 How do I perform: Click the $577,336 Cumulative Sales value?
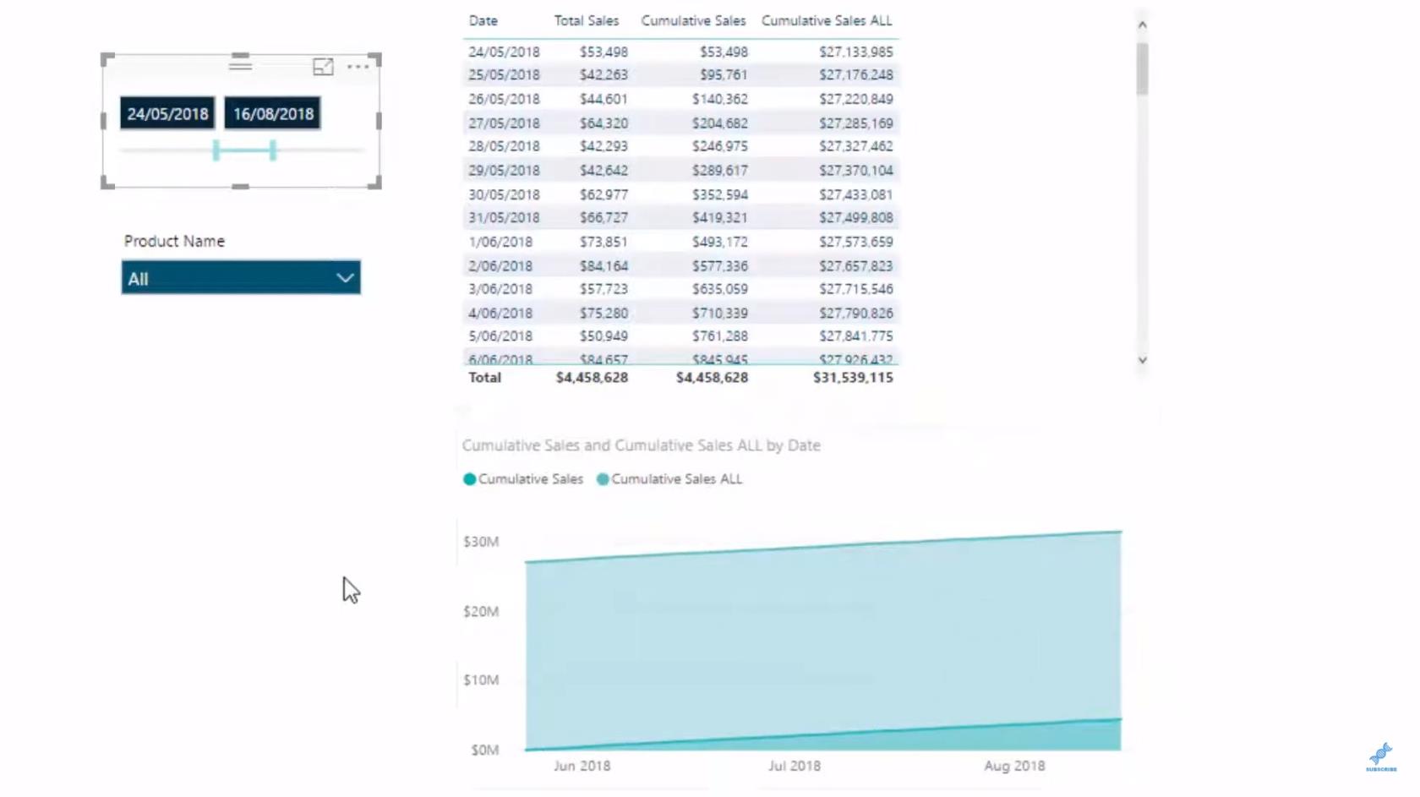(x=720, y=265)
